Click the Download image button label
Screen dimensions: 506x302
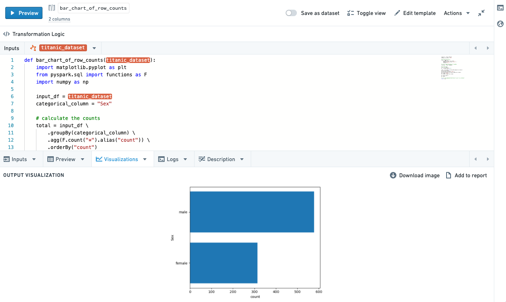point(419,175)
